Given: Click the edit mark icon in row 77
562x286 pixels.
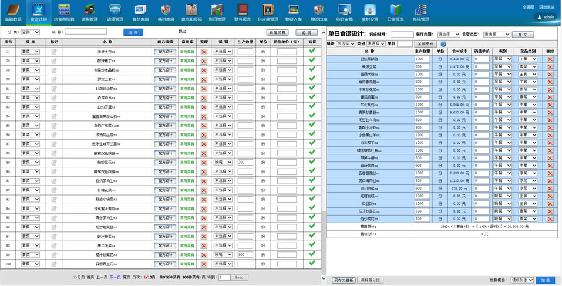Looking at the screenshot, I should pyautogui.click(x=54, y=52).
